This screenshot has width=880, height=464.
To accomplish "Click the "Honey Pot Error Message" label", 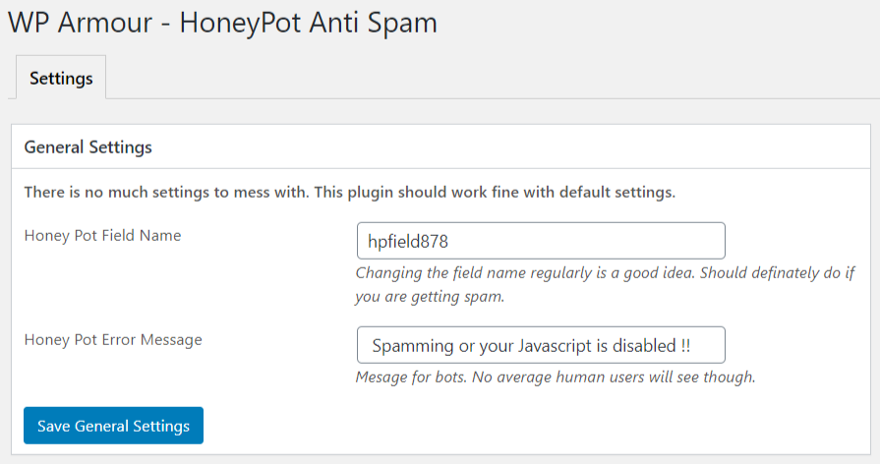I will [113, 340].
